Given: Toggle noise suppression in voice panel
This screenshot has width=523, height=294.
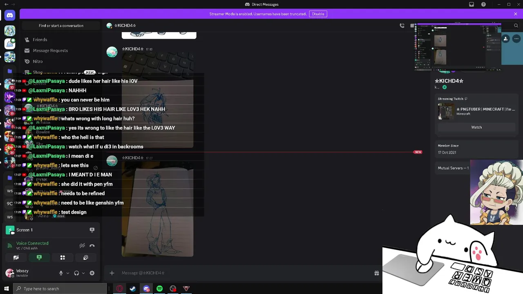Looking at the screenshot, I should (82, 245).
